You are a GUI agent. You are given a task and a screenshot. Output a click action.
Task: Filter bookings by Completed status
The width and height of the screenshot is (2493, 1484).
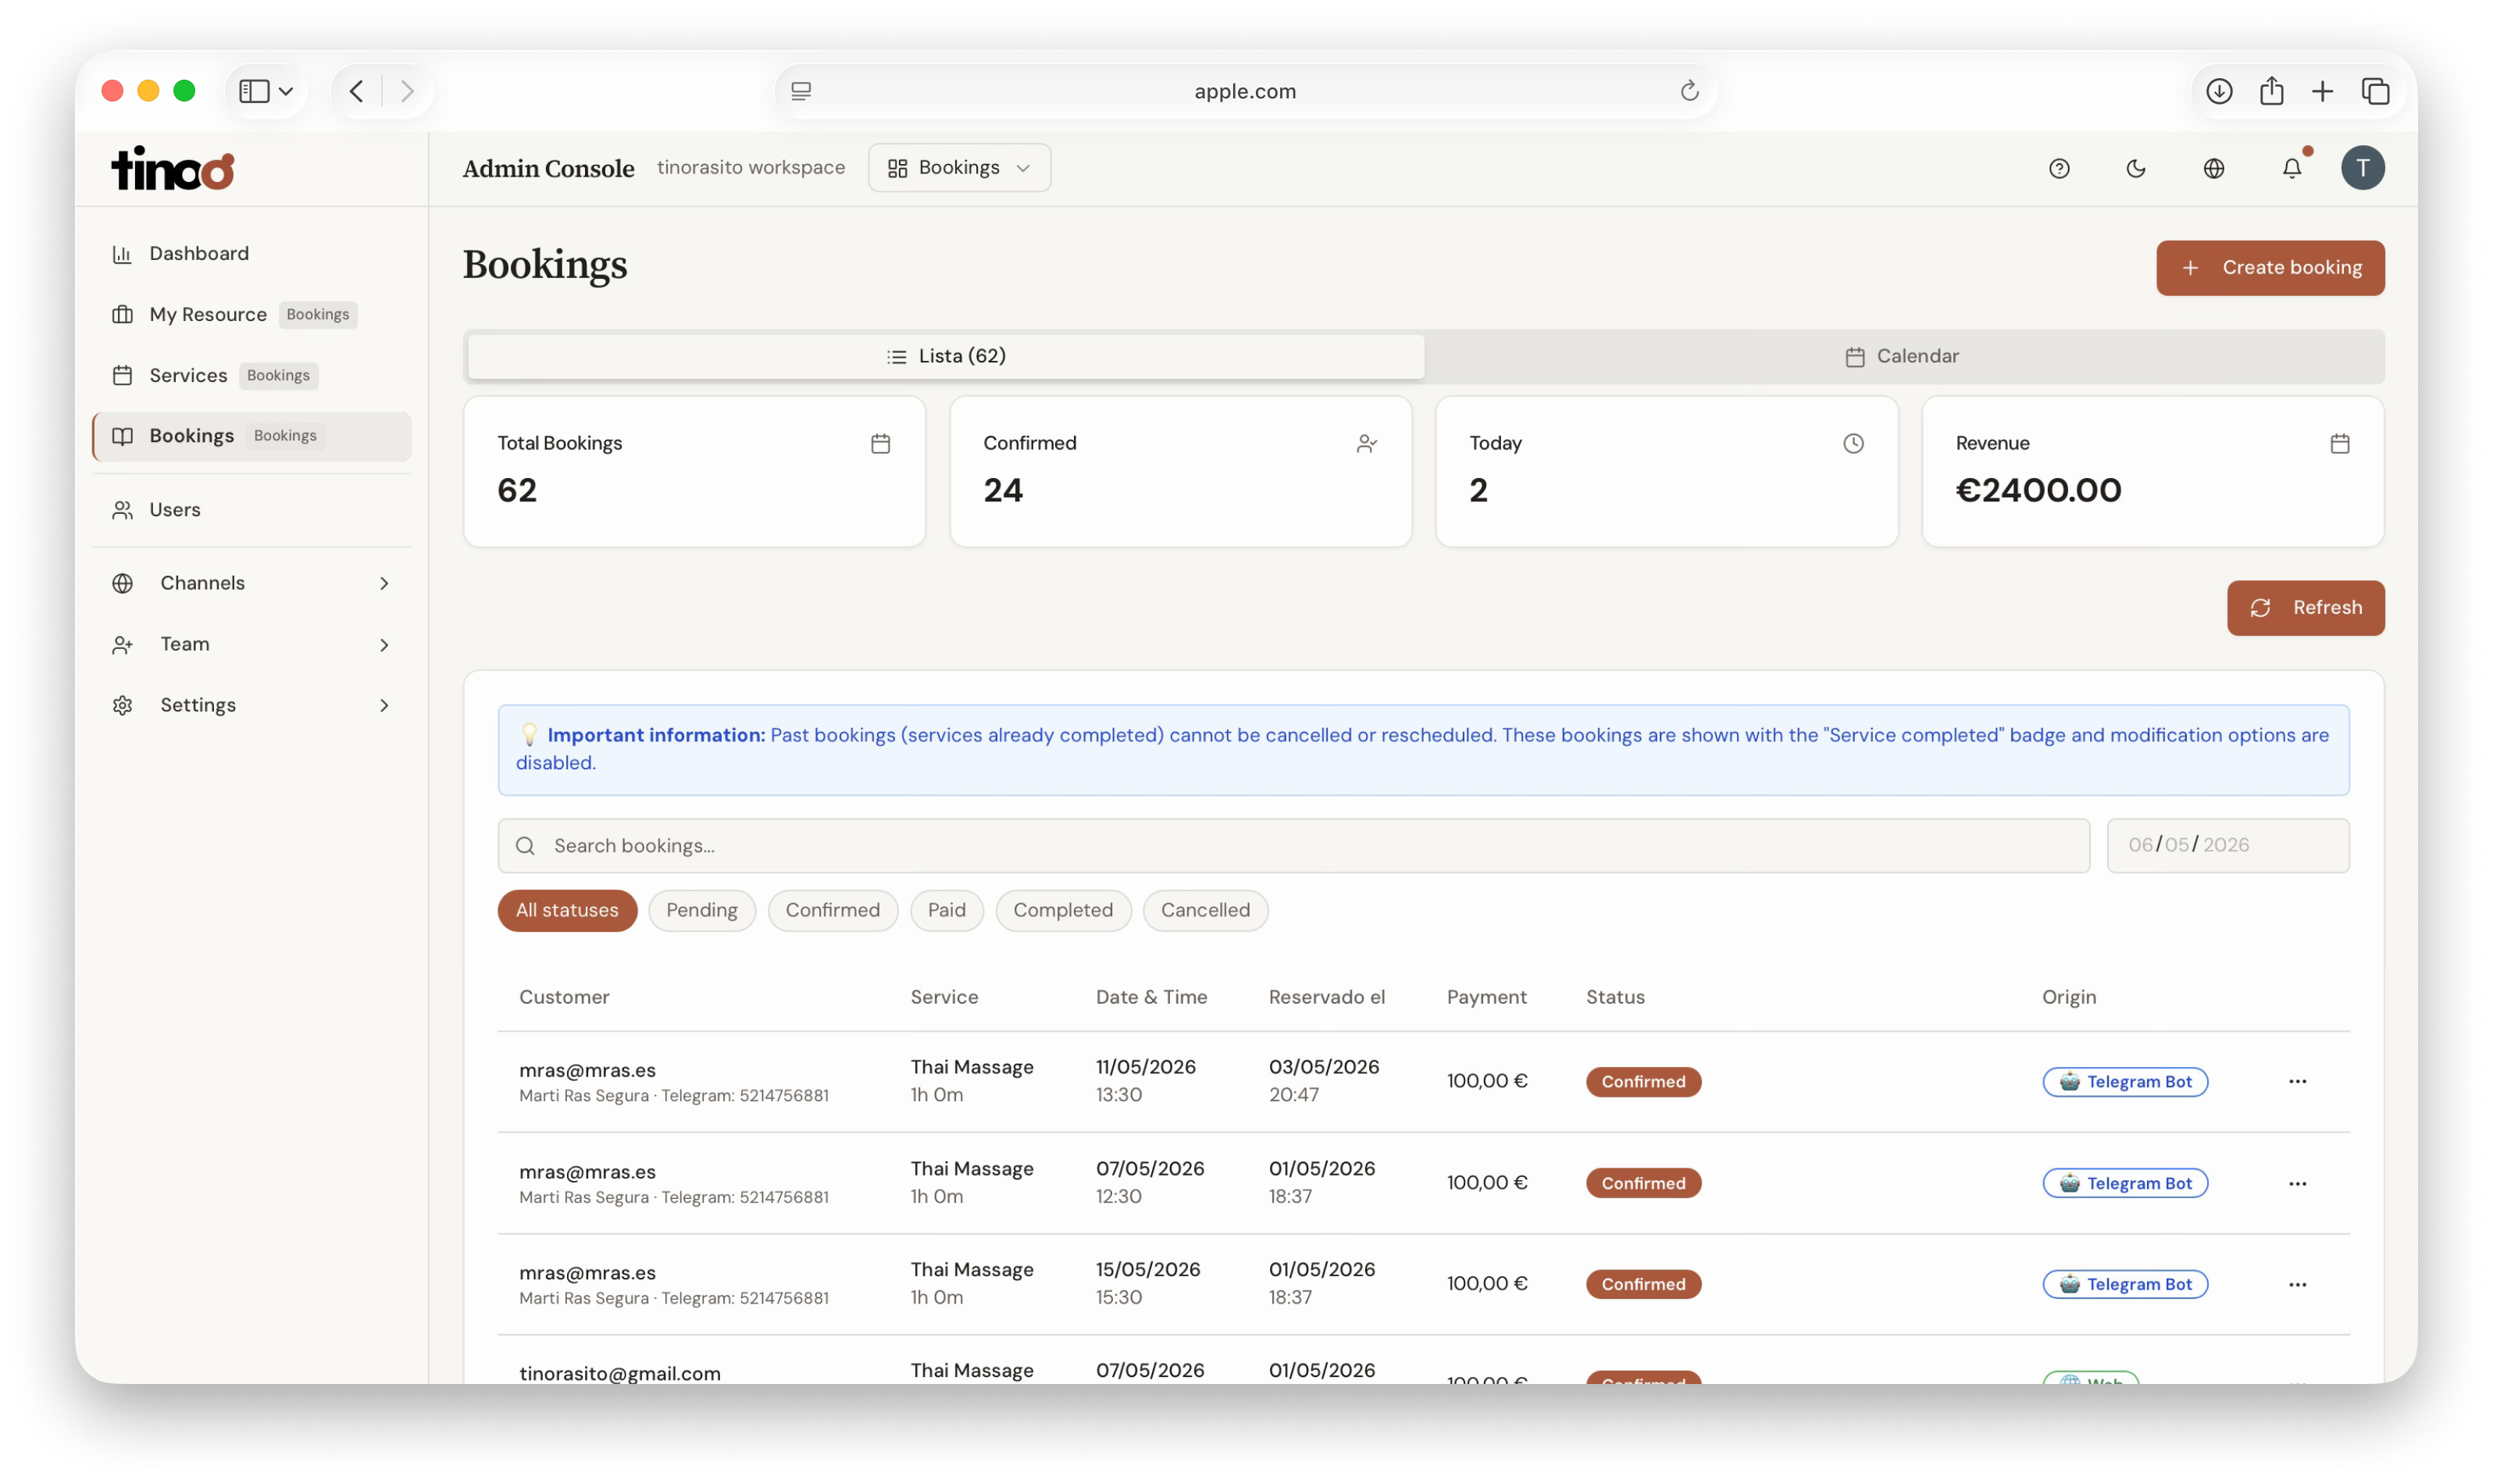[x=1062, y=911]
